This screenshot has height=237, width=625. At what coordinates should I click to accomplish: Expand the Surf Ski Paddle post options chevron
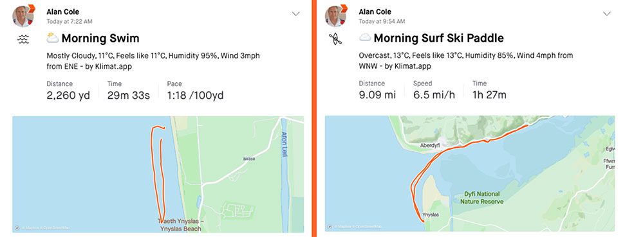tap(607, 13)
